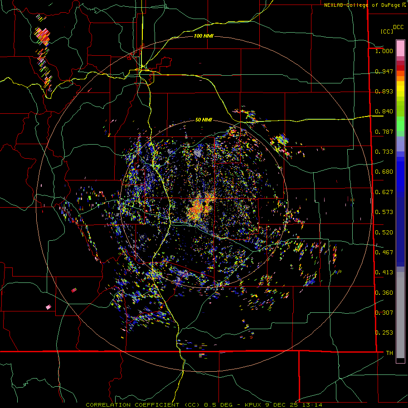Image resolution: width=408 pixels, height=408 pixels.
Task: Click the "0.413" scale label
Action: (x=384, y=272)
